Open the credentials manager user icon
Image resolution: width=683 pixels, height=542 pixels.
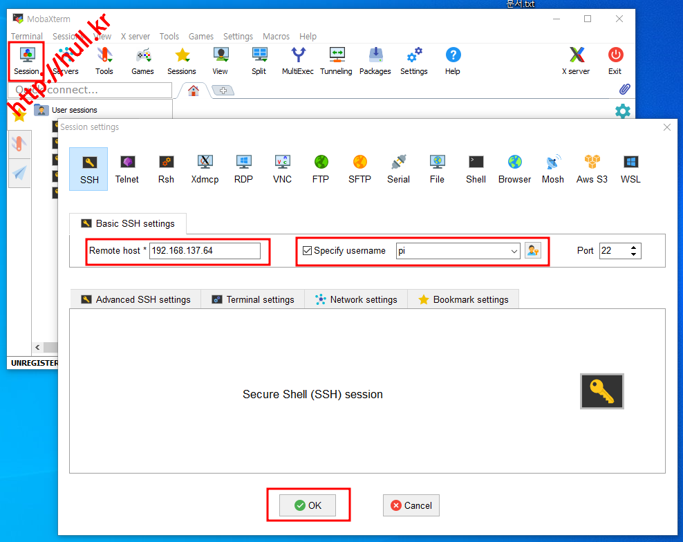532,251
